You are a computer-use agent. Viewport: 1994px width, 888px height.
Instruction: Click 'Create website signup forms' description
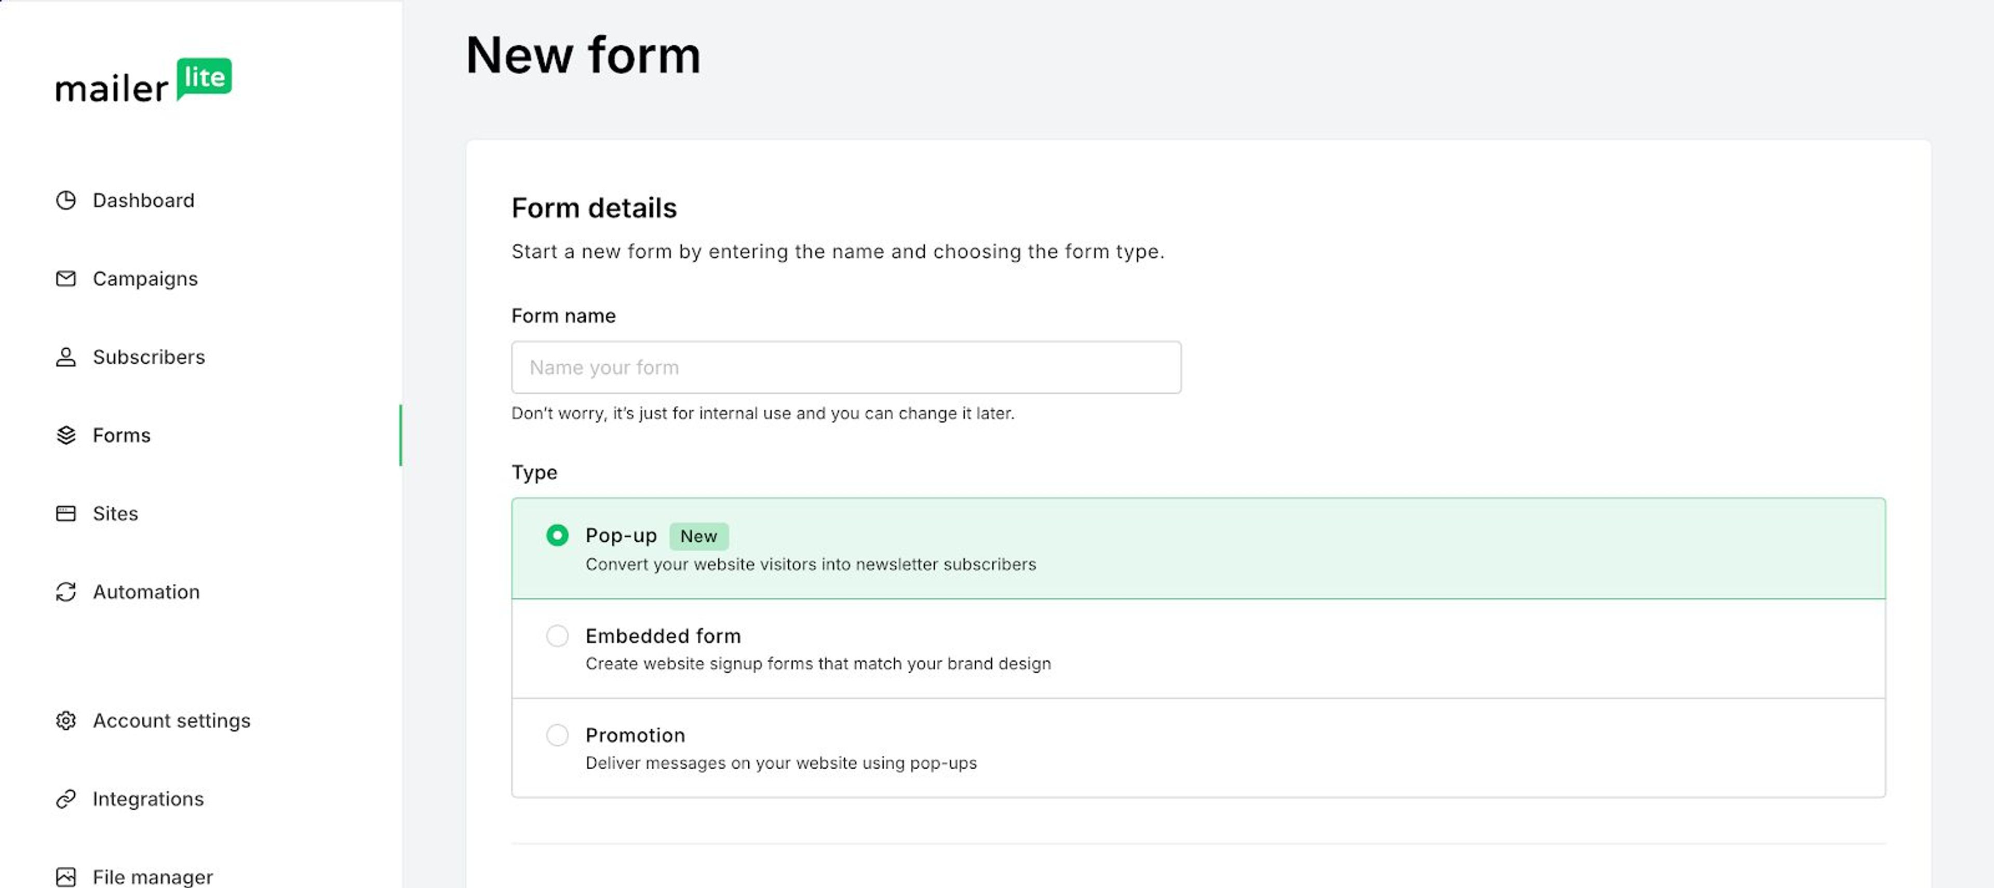click(x=818, y=664)
